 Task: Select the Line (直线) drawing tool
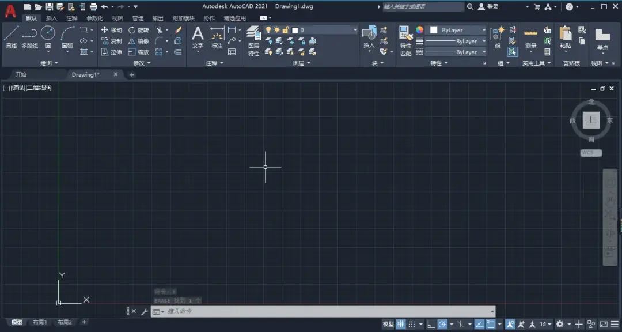[x=11, y=37]
